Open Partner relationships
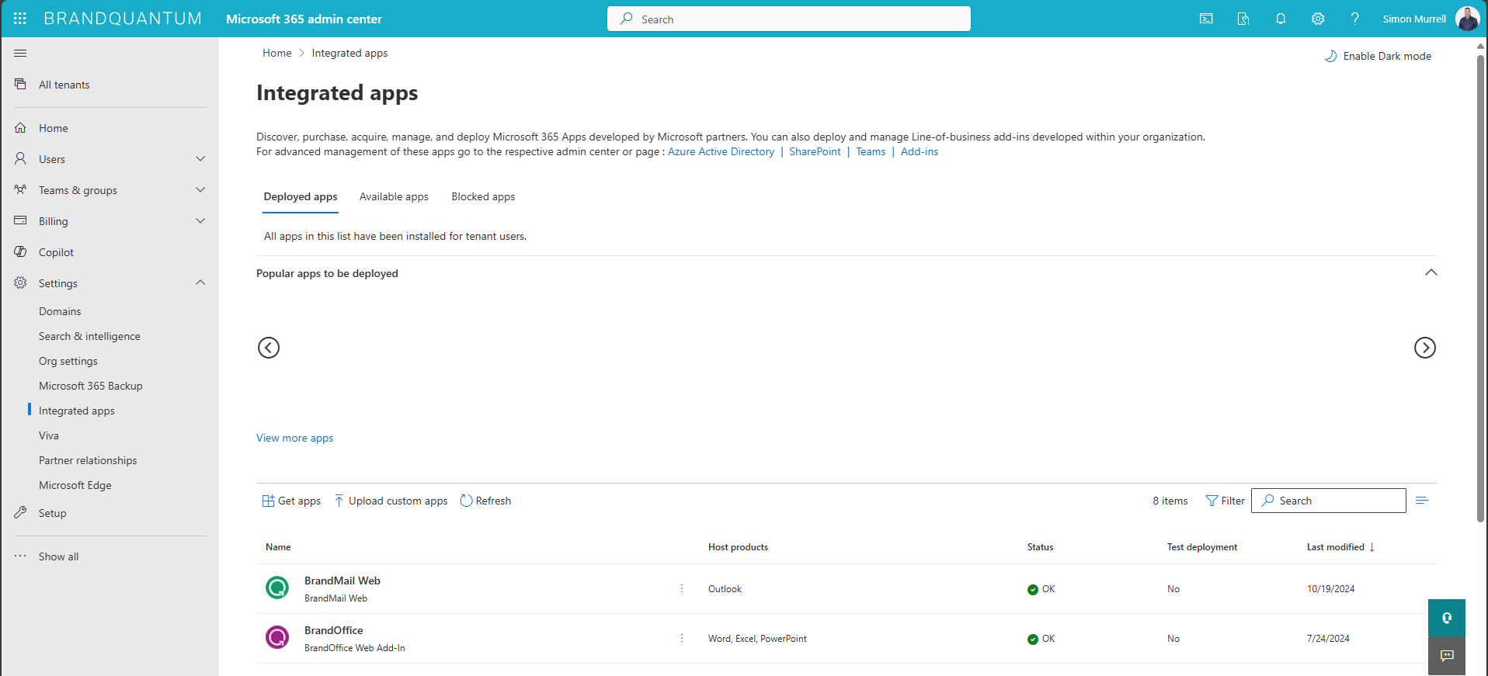 [88, 460]
